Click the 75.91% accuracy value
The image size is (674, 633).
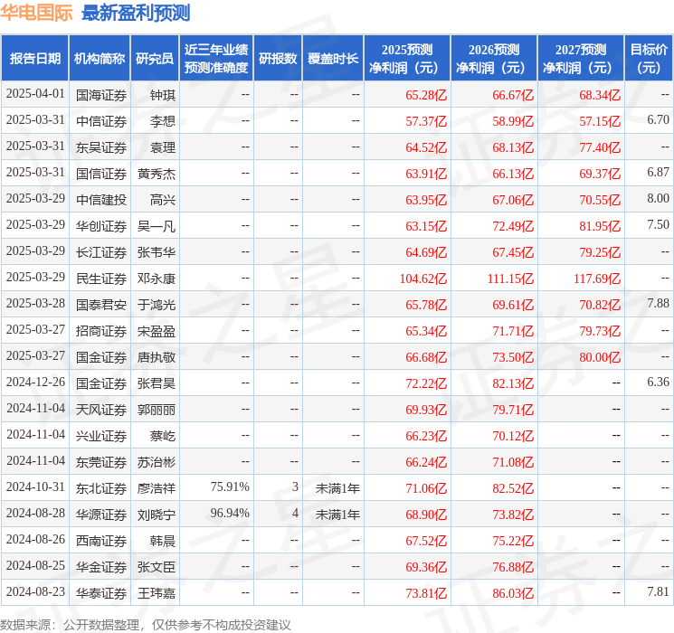[x=230, y=487]
